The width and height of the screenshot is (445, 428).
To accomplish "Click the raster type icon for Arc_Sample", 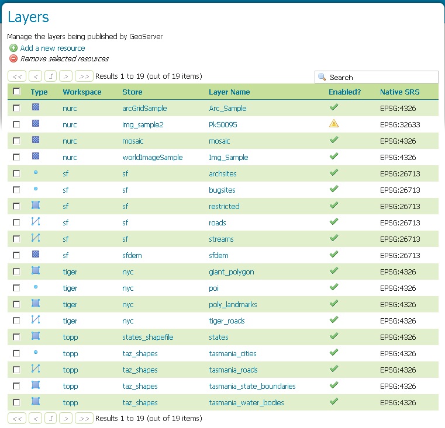I will coord(36,107).
